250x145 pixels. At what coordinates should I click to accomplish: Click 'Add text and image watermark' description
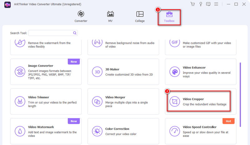coord(52,134)
